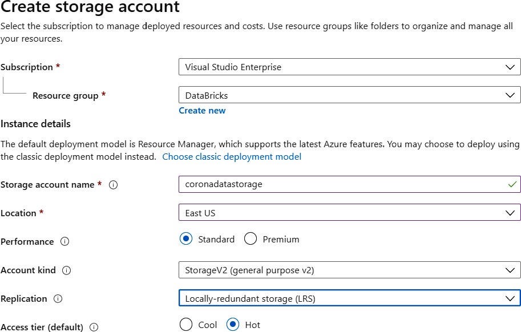Select the Cool access tier
This screenshot has width=521, height=332.
(186, 325)
